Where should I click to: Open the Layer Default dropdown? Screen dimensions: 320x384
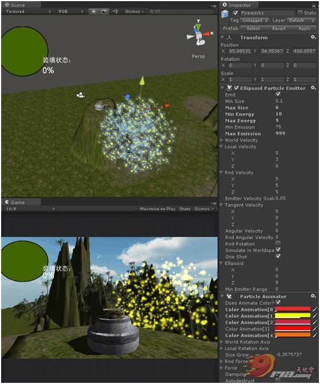[302, 21]
